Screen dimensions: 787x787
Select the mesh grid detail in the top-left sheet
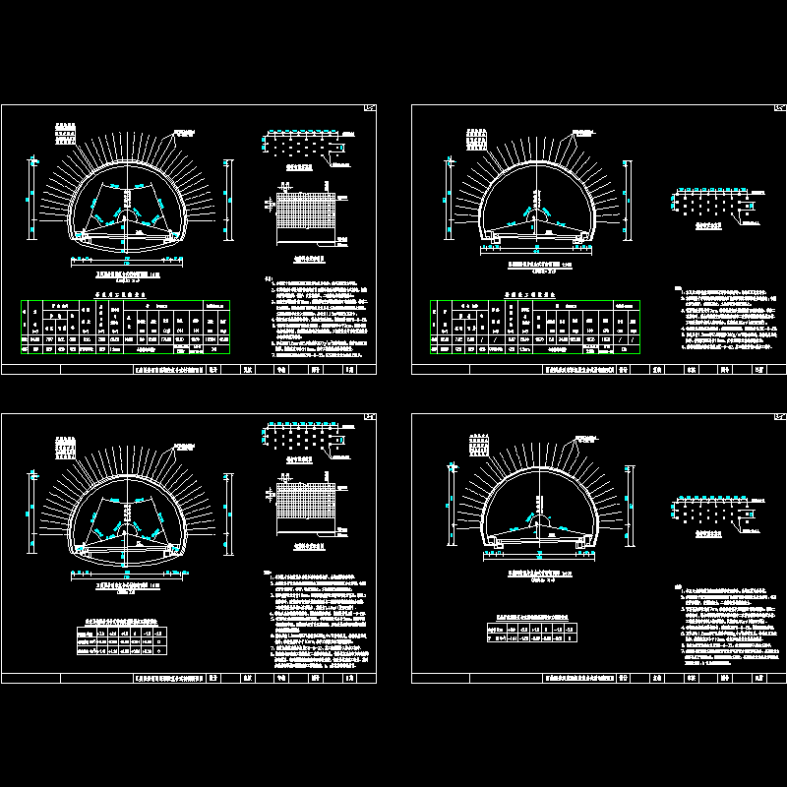(x=307, y=212)
